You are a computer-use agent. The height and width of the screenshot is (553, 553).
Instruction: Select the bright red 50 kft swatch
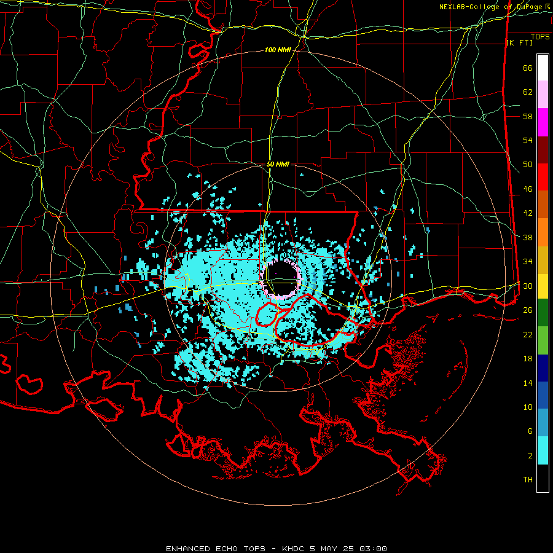coord(543,177)
